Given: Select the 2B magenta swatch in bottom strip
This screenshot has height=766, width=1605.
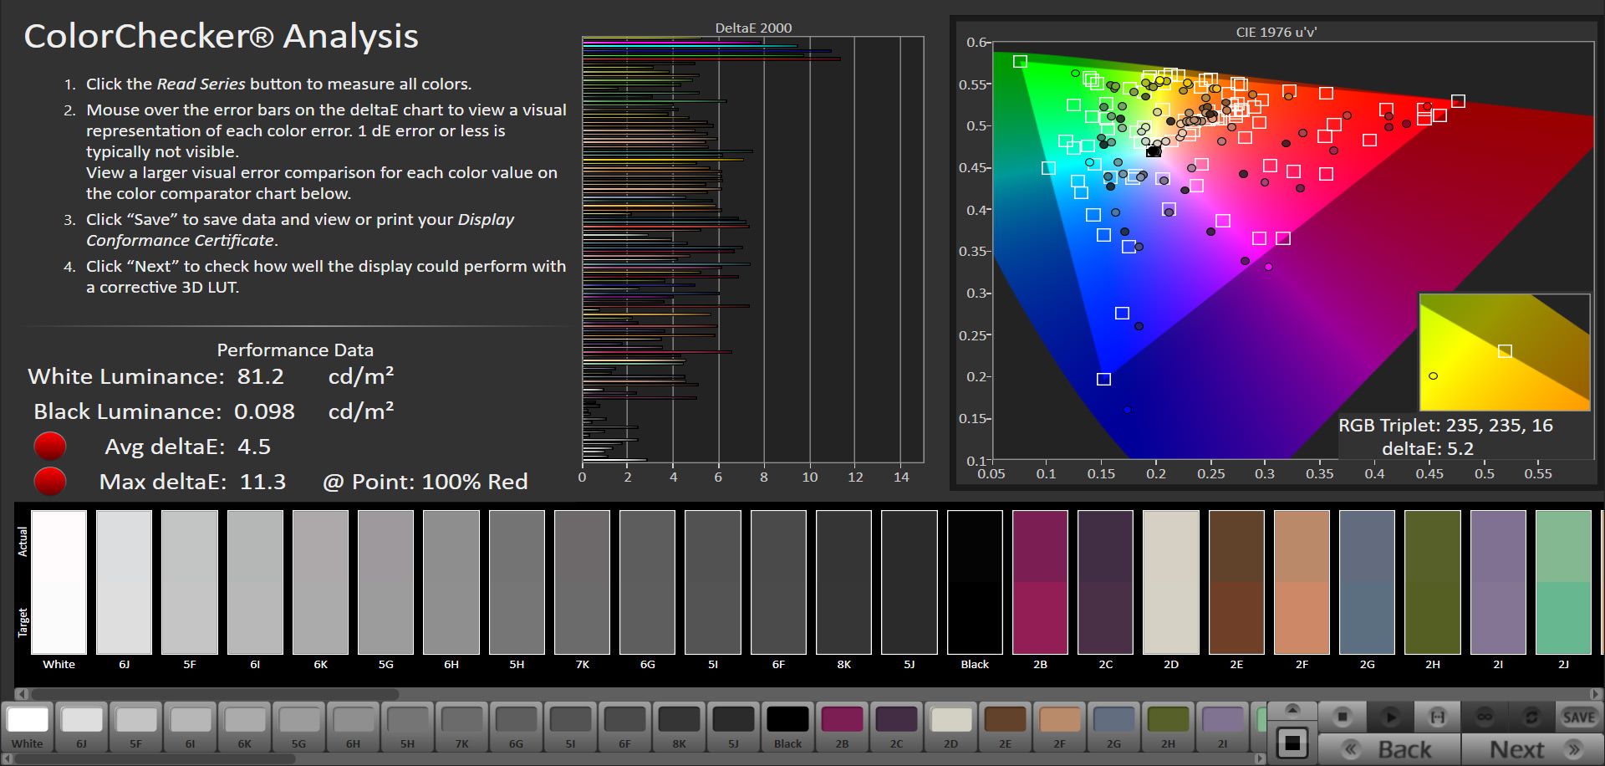Looking at the screenshot, I should [843, 727].
